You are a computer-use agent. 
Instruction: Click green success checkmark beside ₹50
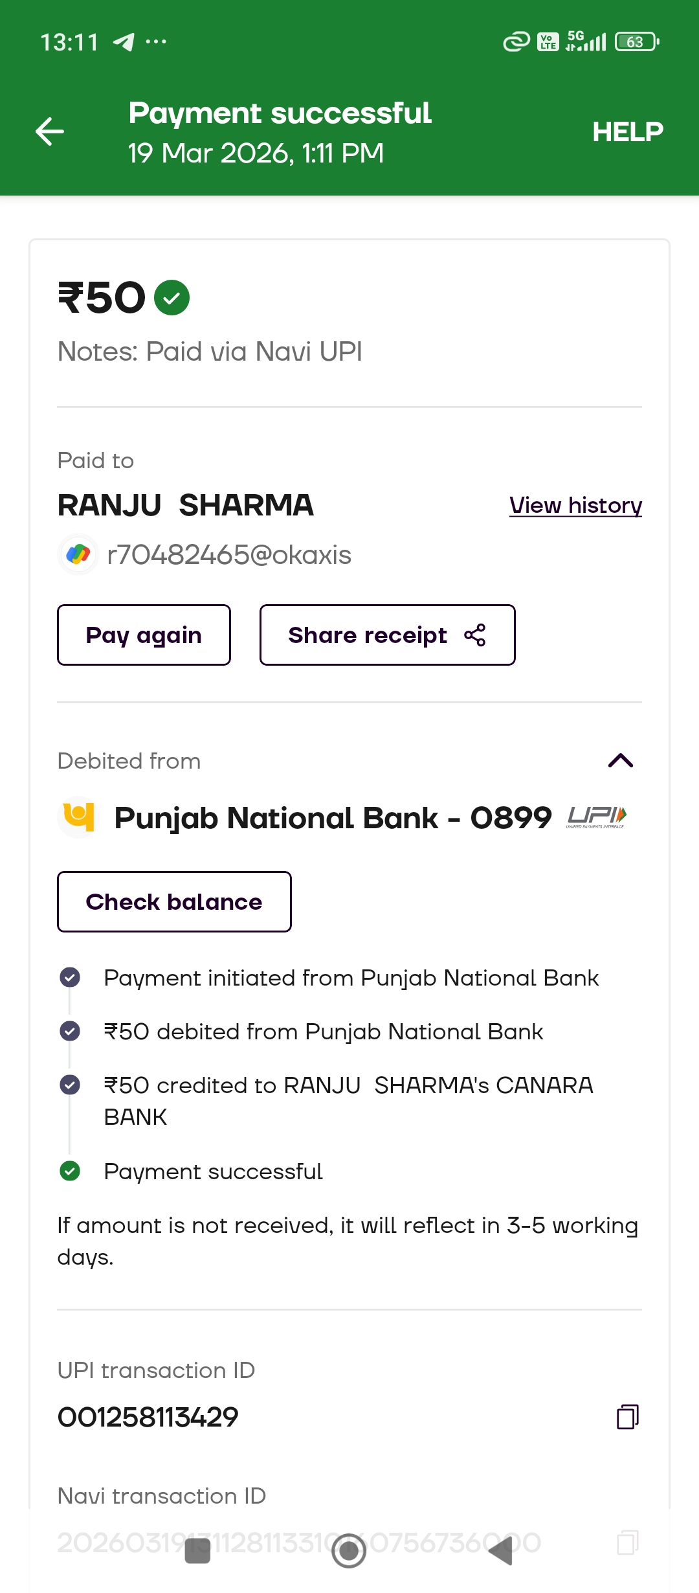point(172,298)
